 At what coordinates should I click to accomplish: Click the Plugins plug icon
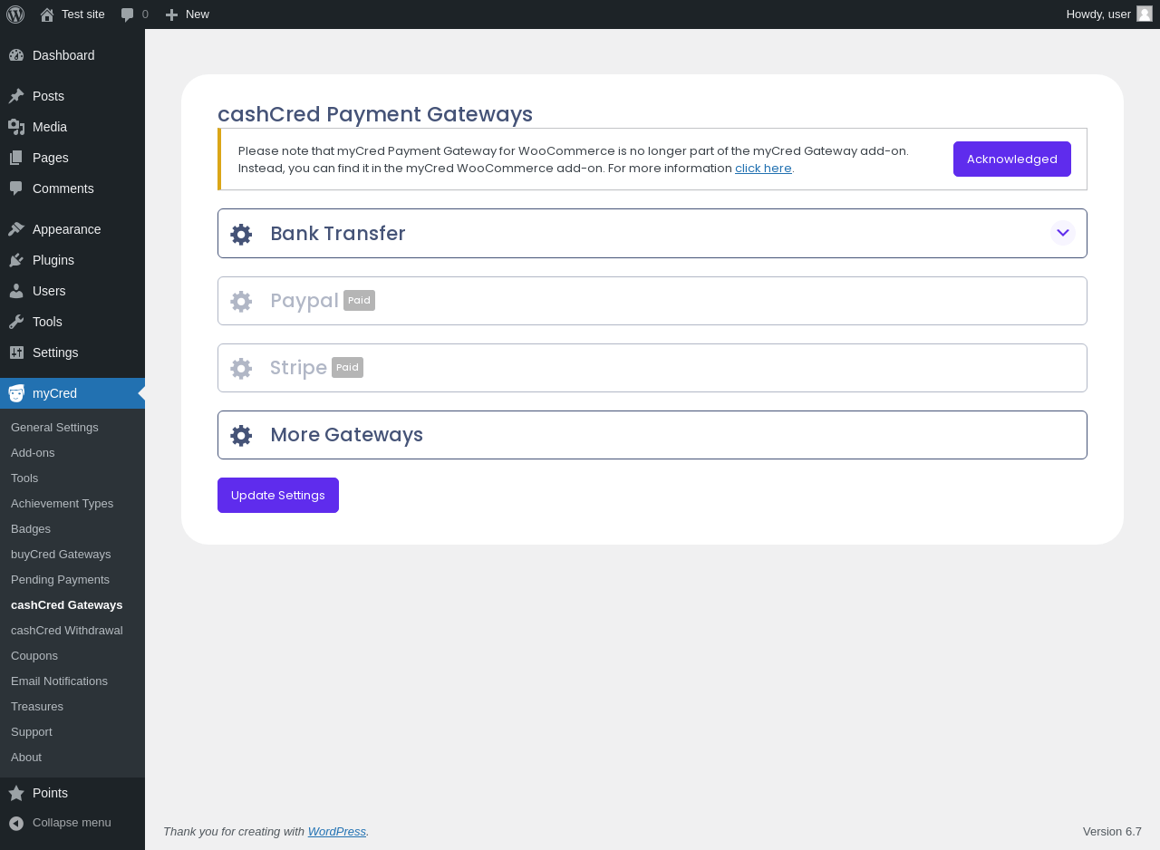click(16, 260)
